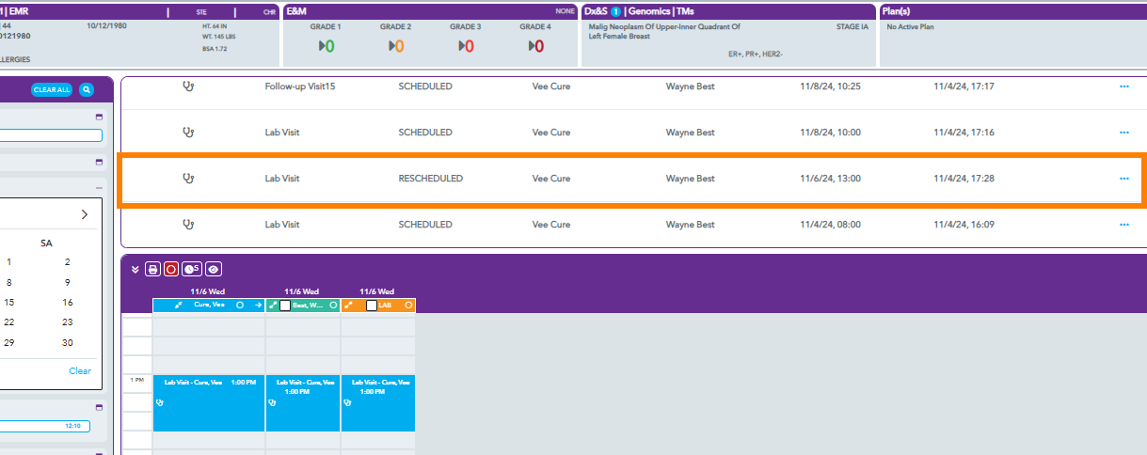Click the red circle scheduler toolbar icon
The height and width of the screenshot is (455, 1147).
tap(171, 269)
